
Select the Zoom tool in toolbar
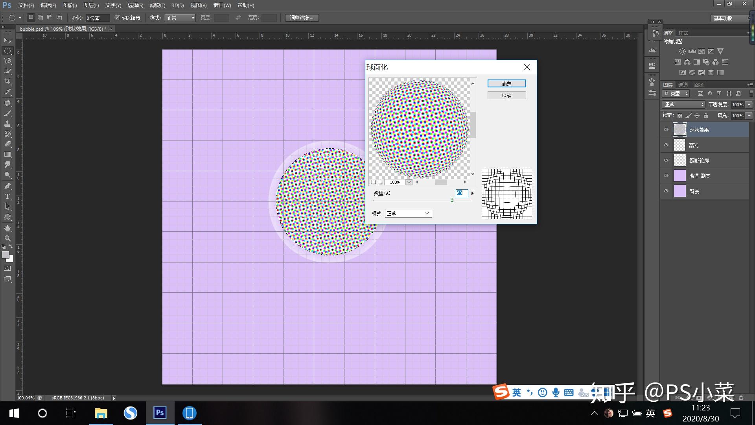point(7,238)
